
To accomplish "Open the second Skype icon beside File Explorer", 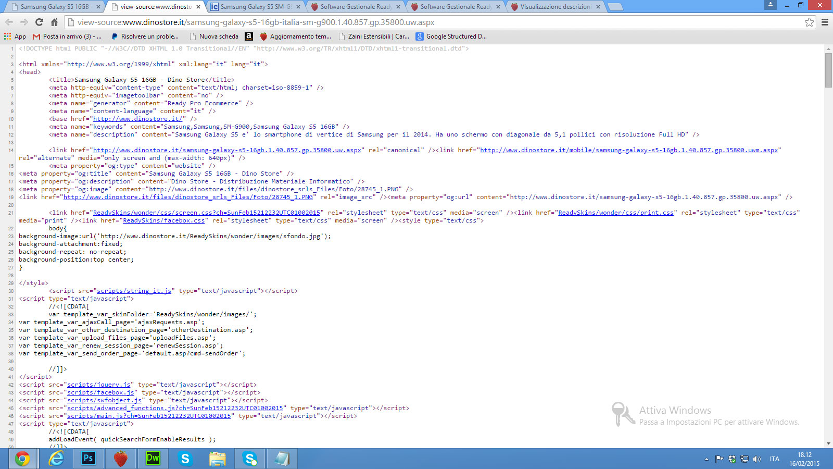I will pyautogui.click(x=249, y=459).
